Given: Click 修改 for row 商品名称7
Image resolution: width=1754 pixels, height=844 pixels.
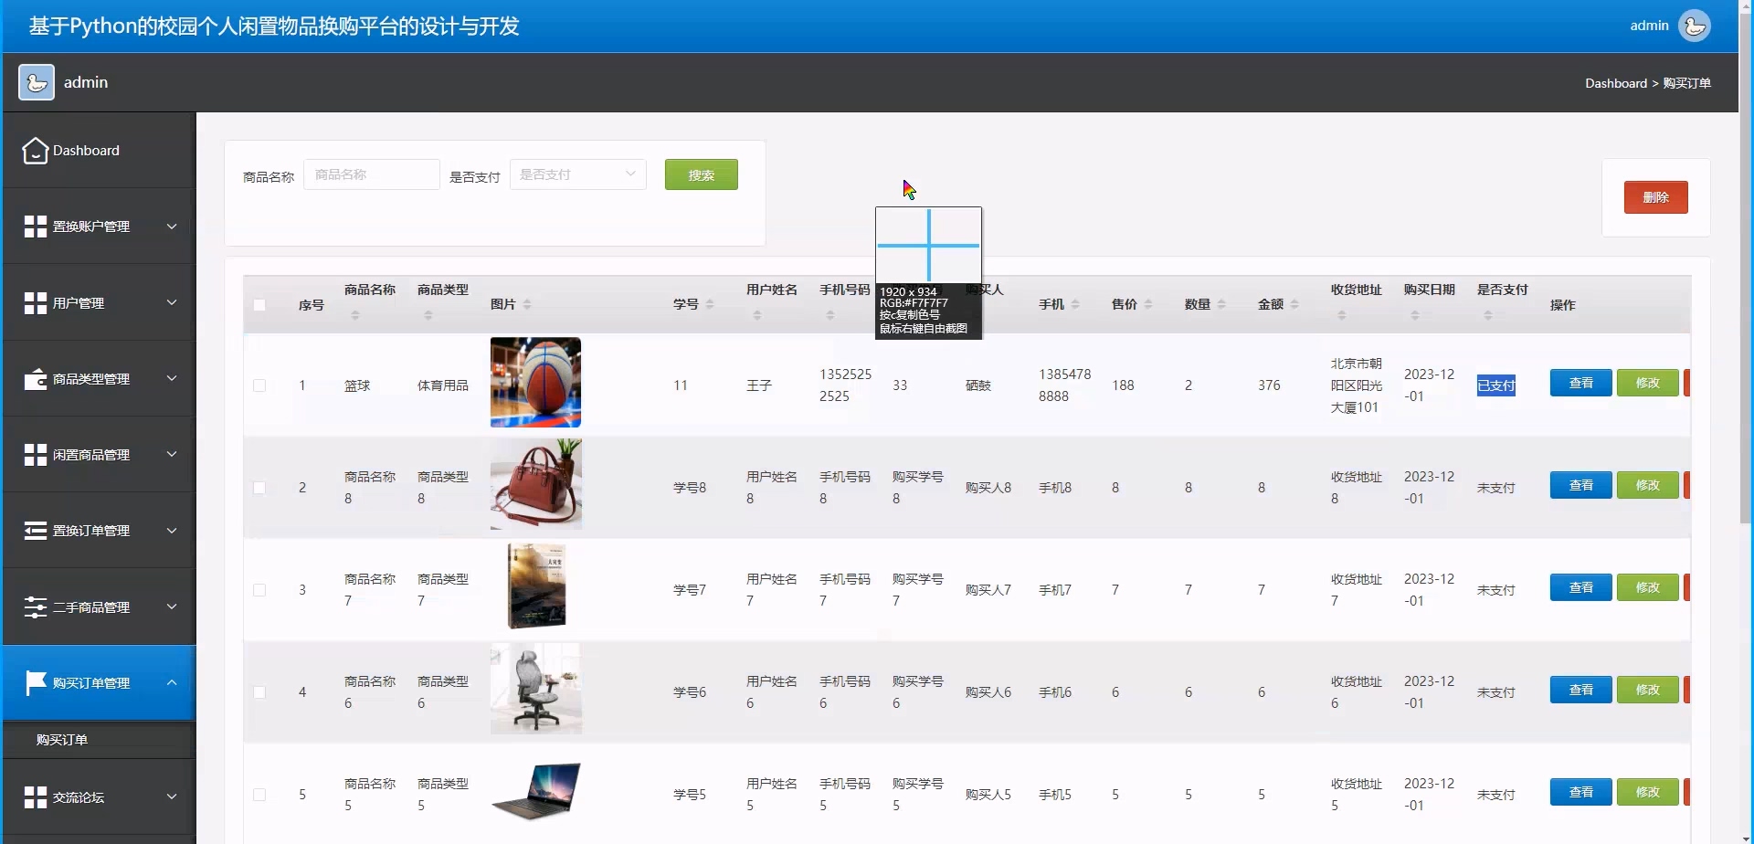Looking at the screenshot, I should [1647, 587].
